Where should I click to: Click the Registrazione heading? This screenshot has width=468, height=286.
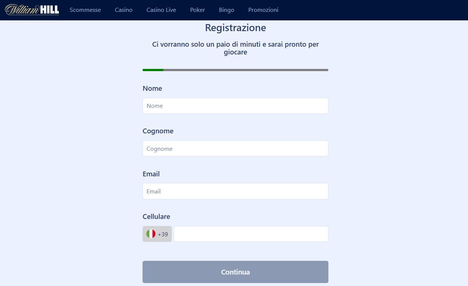[x=235, y=27]
